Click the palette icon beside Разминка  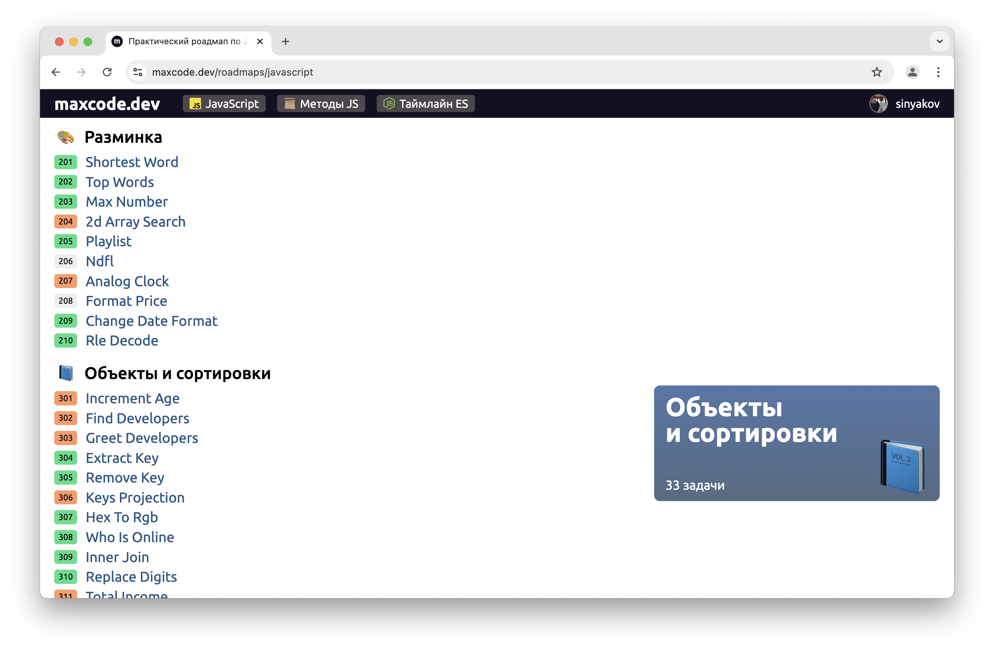[66, 137]
